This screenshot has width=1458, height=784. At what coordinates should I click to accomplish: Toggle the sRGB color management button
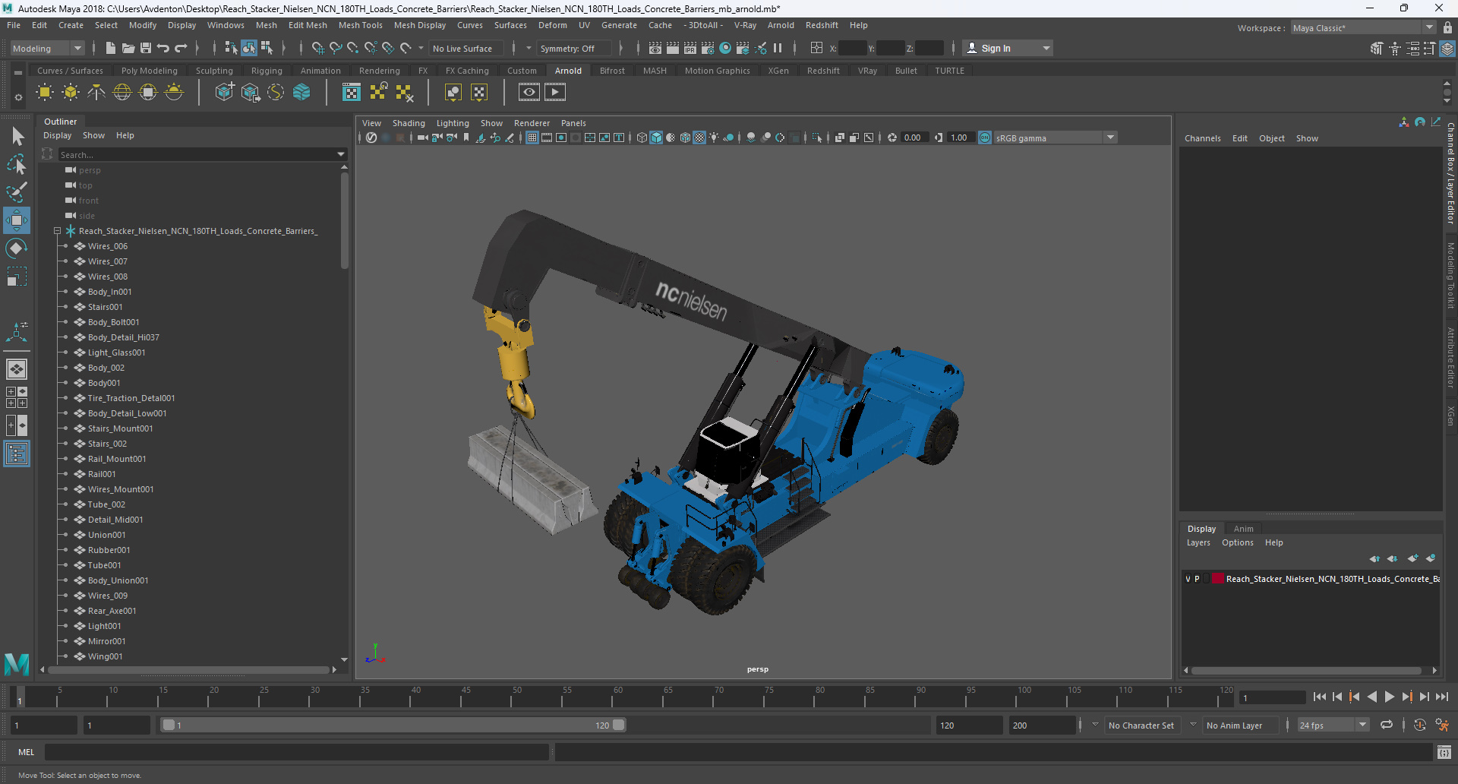(x=985, y=138)
